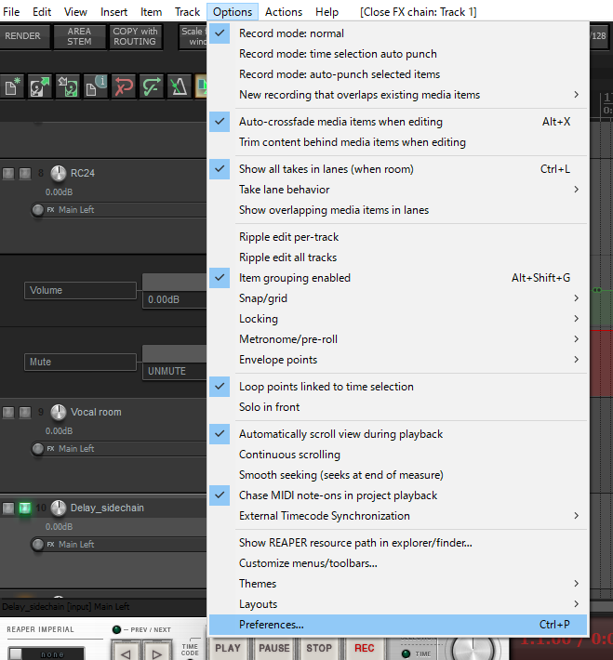The height and width of the screenshot is (660, 613).
Task: Click the RENDER toolbar button
Action: tap(23, 36)
